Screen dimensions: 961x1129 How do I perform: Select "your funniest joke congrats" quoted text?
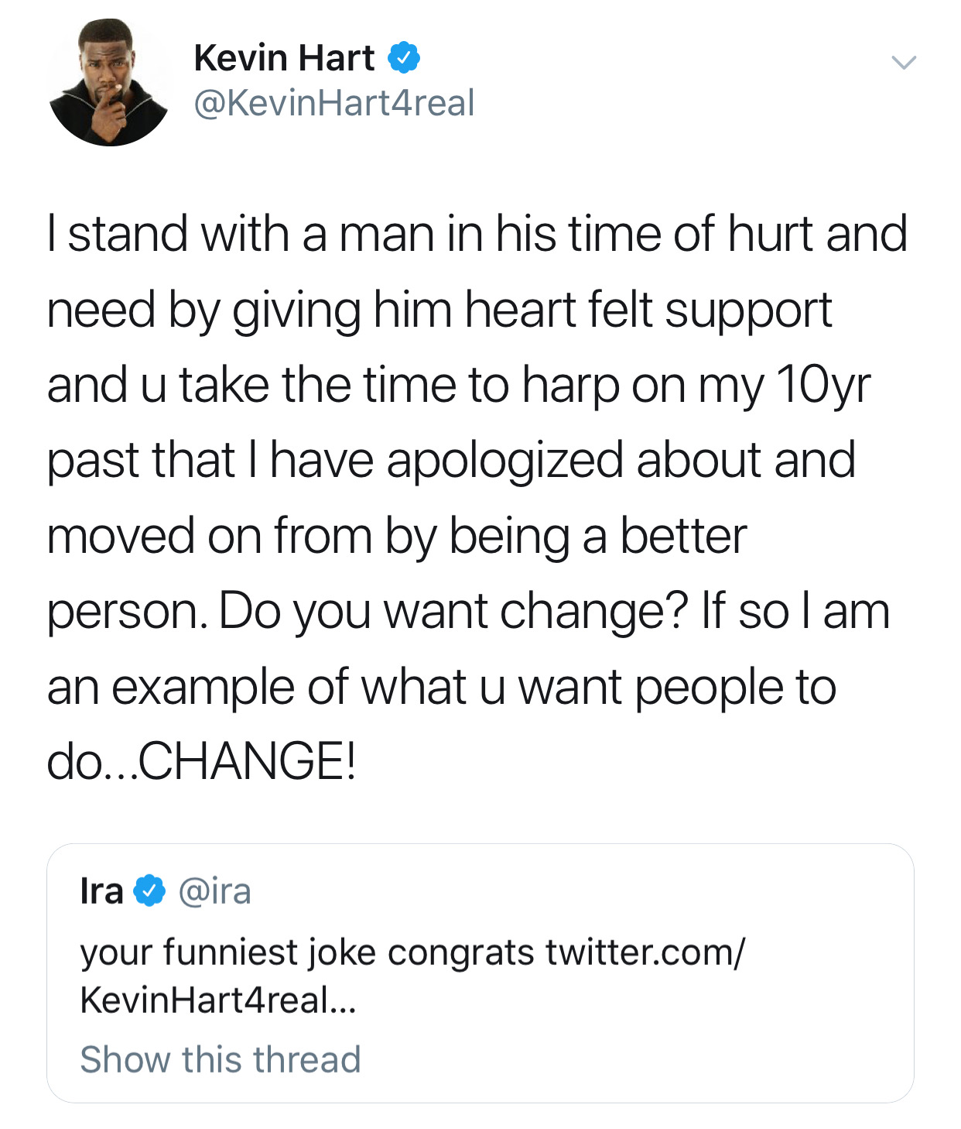click(306, 952)
